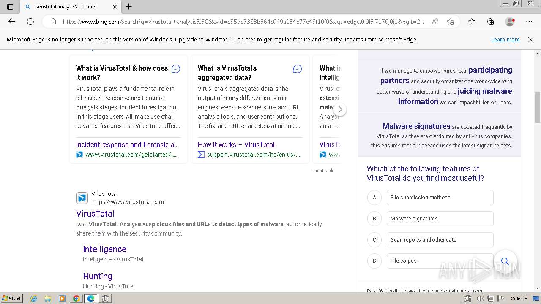The height and width of the screenshot is (304, 541).
Task: Open Microsoft Edge taskbar icon
Action: pos(90,299)
